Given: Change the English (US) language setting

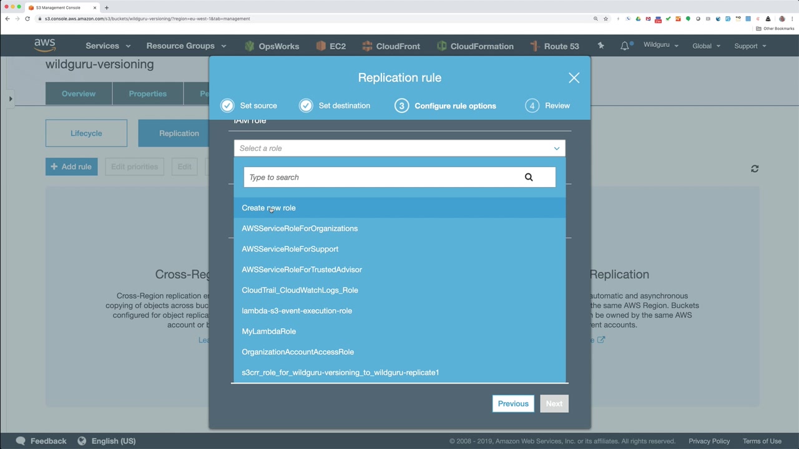Looking at the screenshot, I should tap(107, 441).
